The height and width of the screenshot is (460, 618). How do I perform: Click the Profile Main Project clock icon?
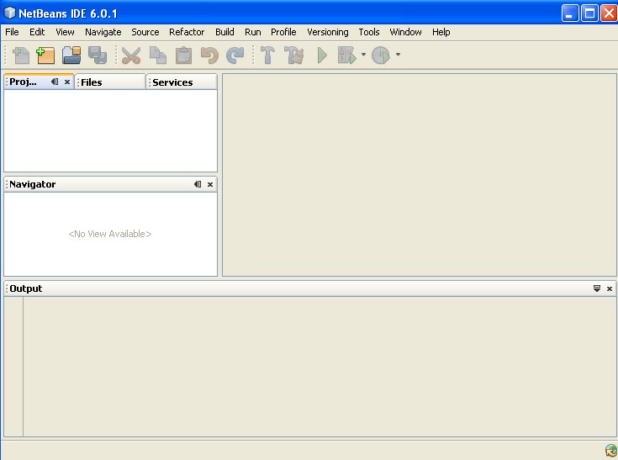coord(381,55)
